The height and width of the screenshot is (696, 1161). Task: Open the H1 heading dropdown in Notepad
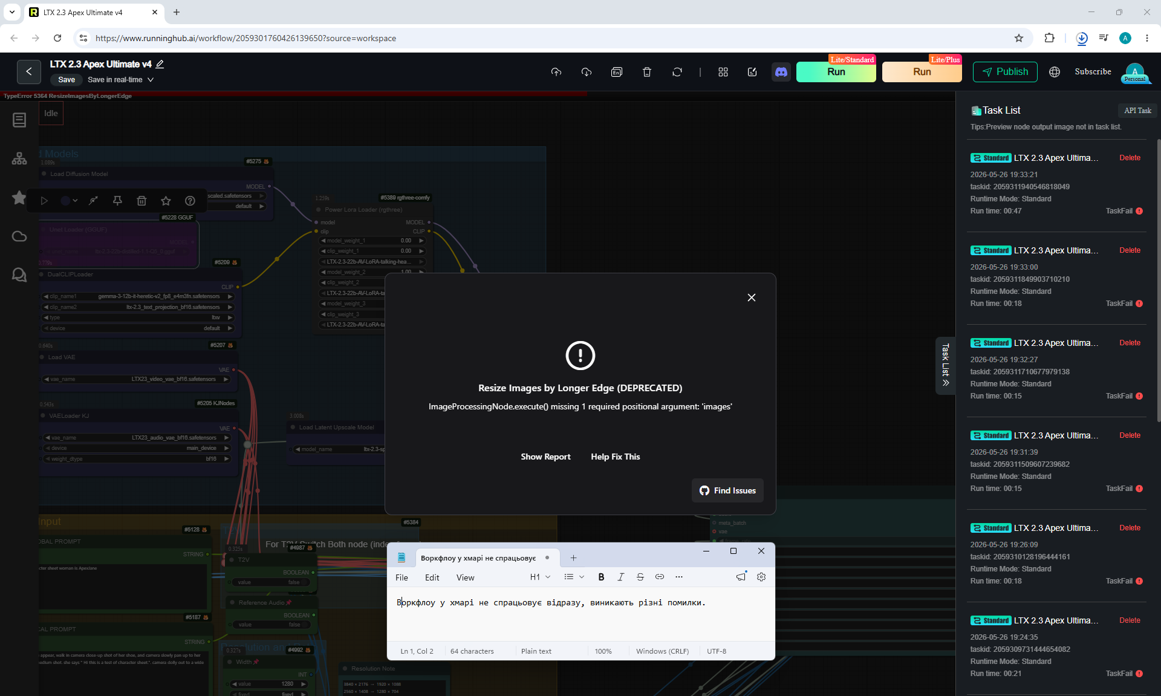540,577
